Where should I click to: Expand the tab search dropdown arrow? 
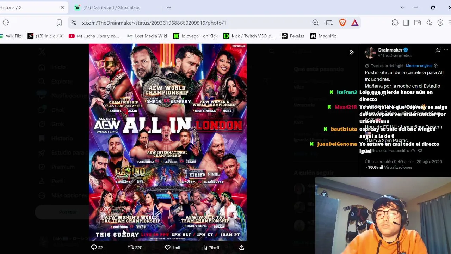tap(402, 7)
